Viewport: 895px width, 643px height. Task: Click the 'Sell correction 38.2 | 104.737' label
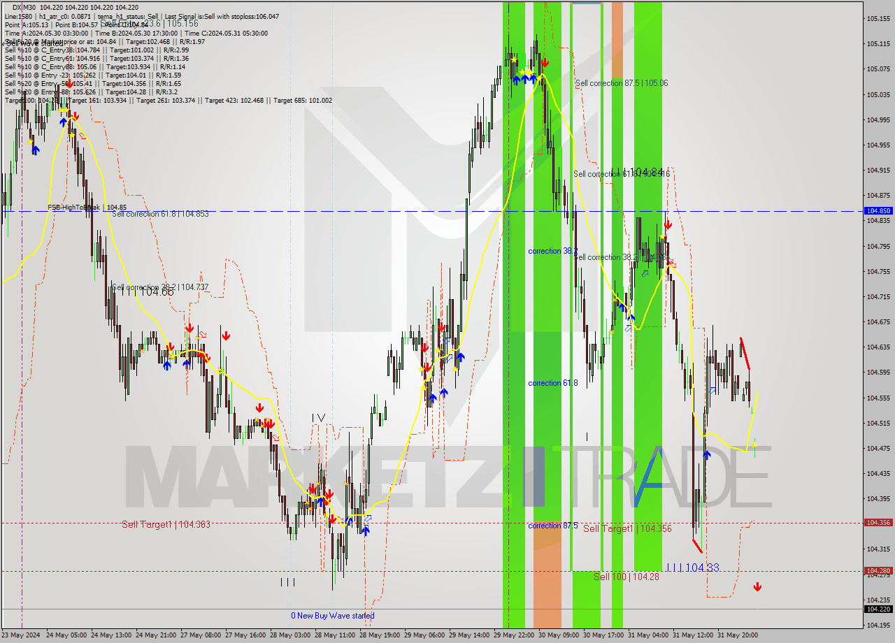tap(160, 287)
